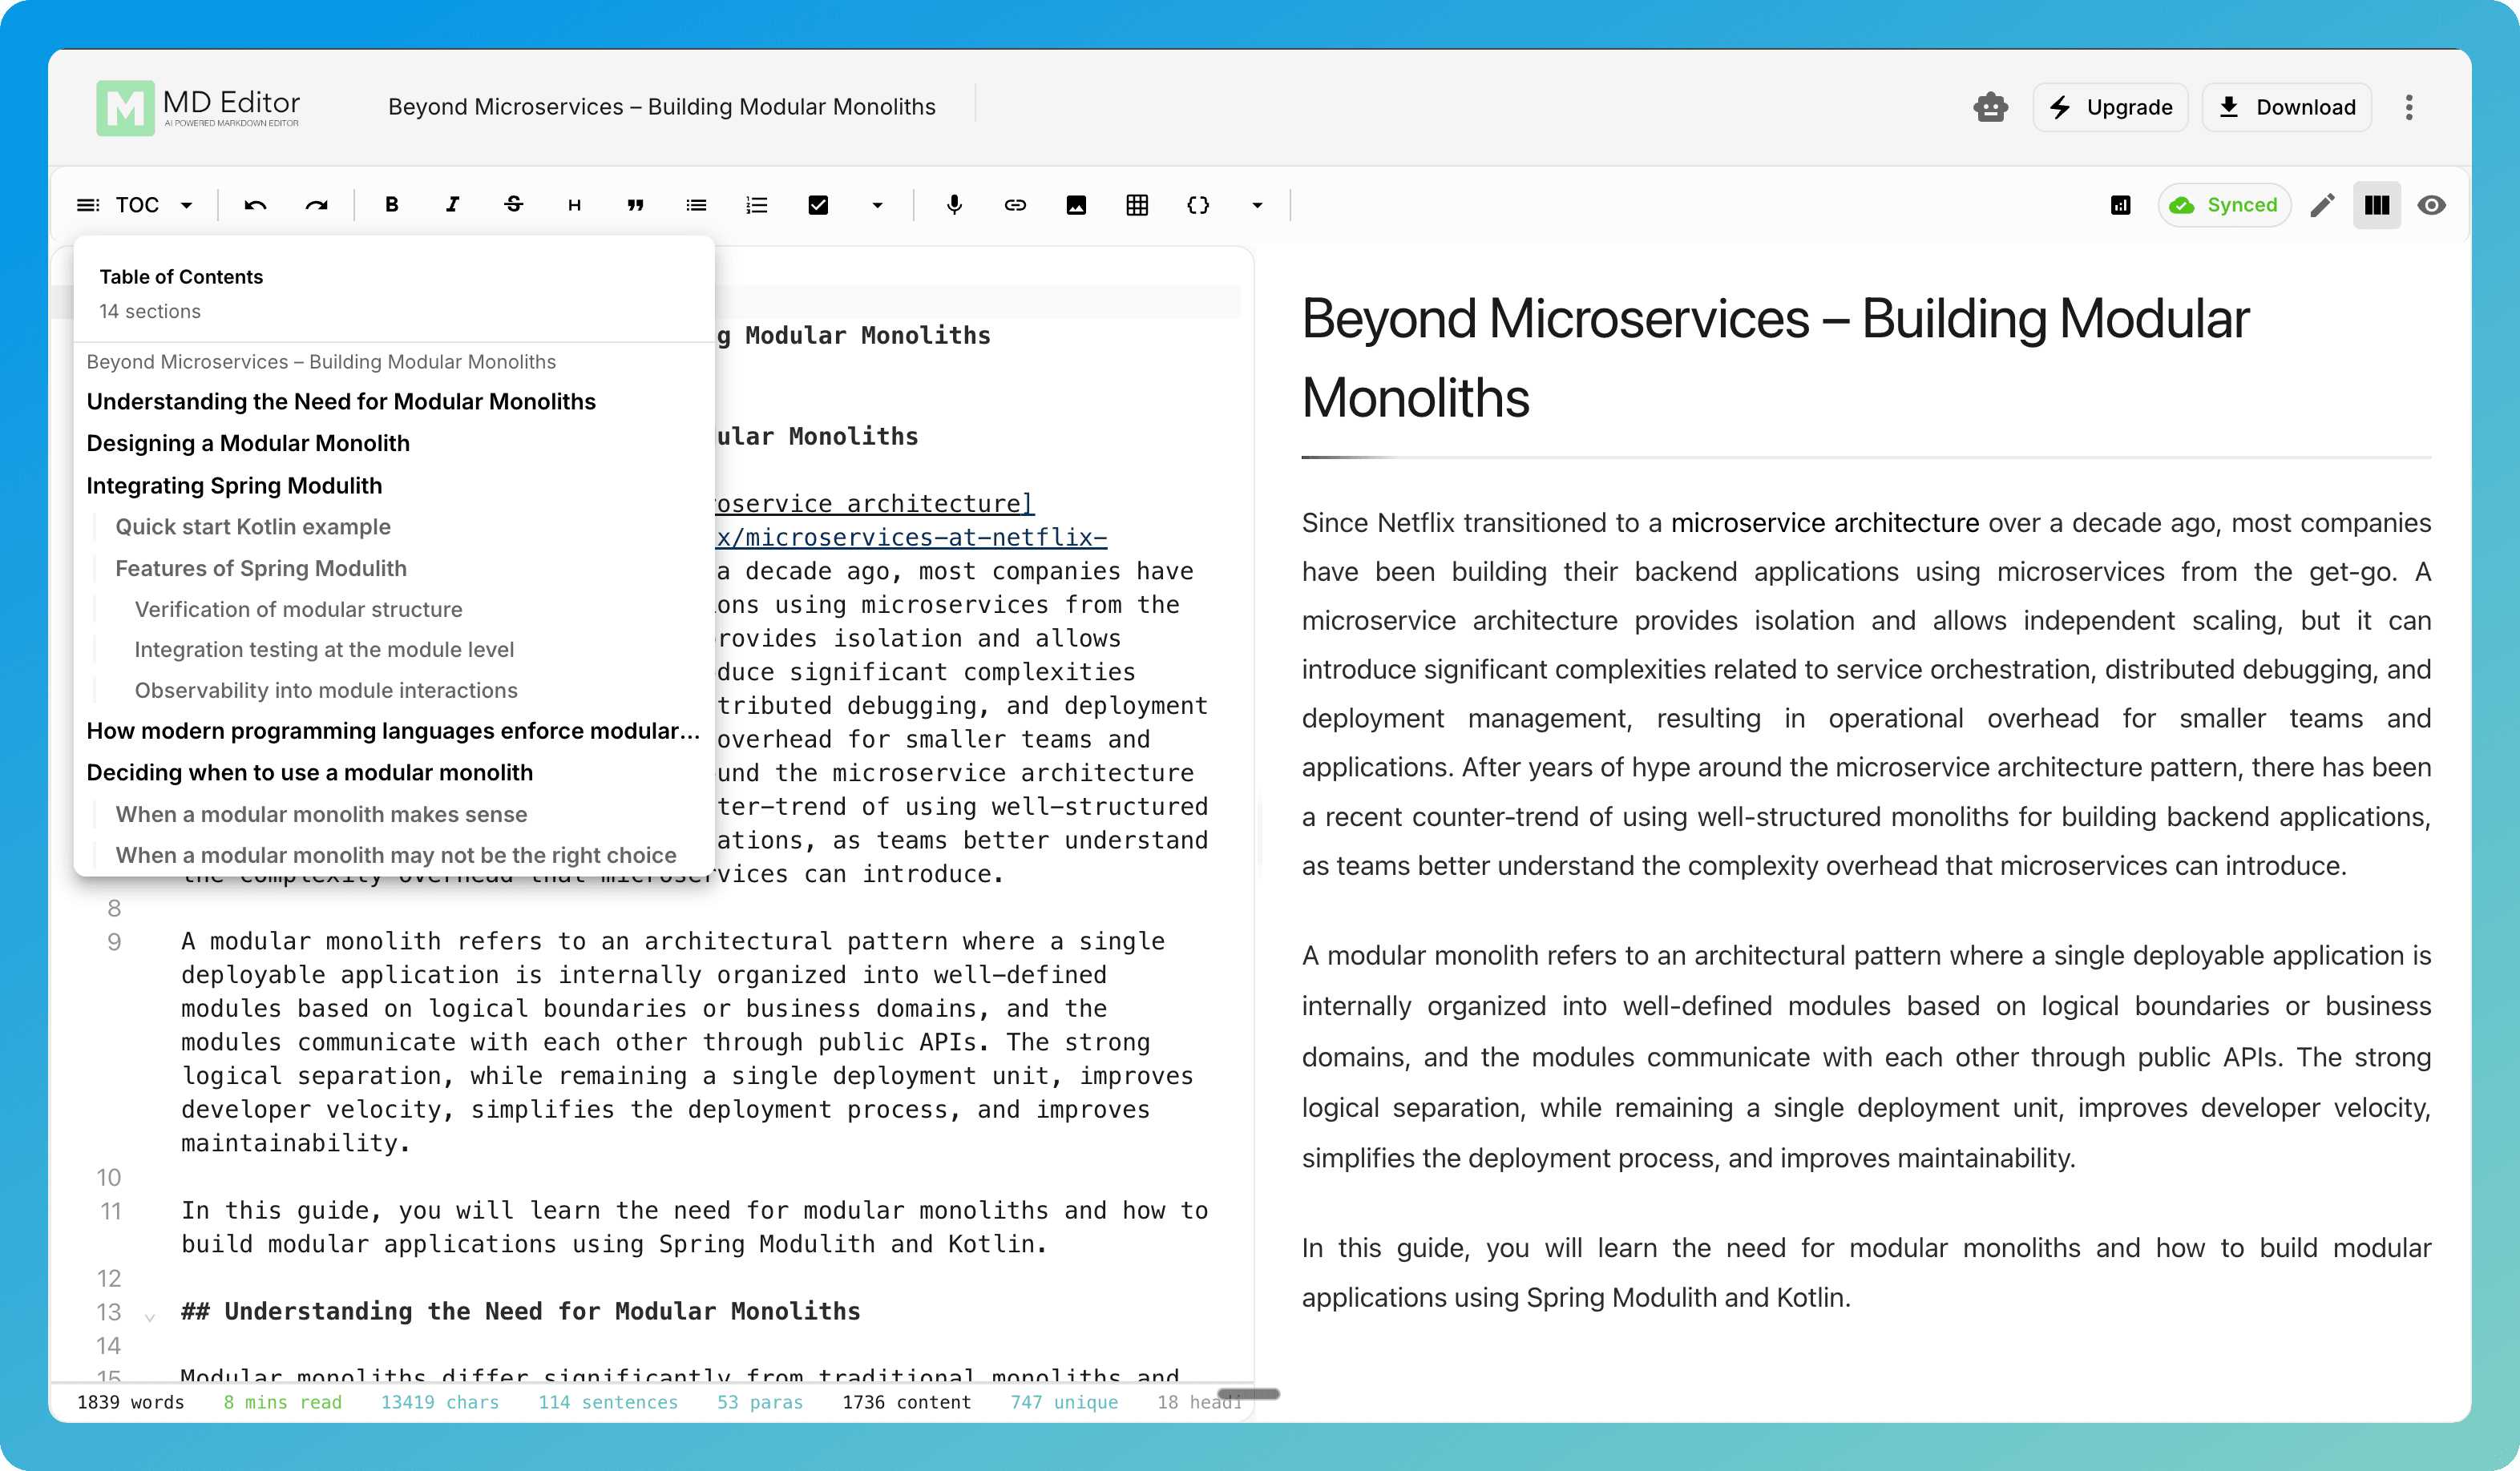
Task: Jump to Designing a Modular Monolith section
Action: 248,444
